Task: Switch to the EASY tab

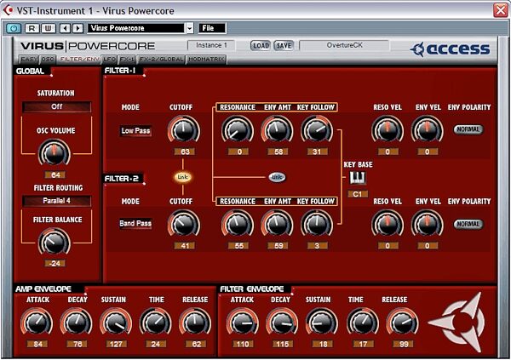Action: tap(29, 60)
